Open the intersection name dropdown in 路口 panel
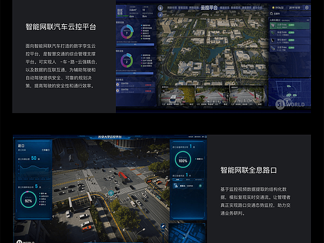 (x=45, y=150)
